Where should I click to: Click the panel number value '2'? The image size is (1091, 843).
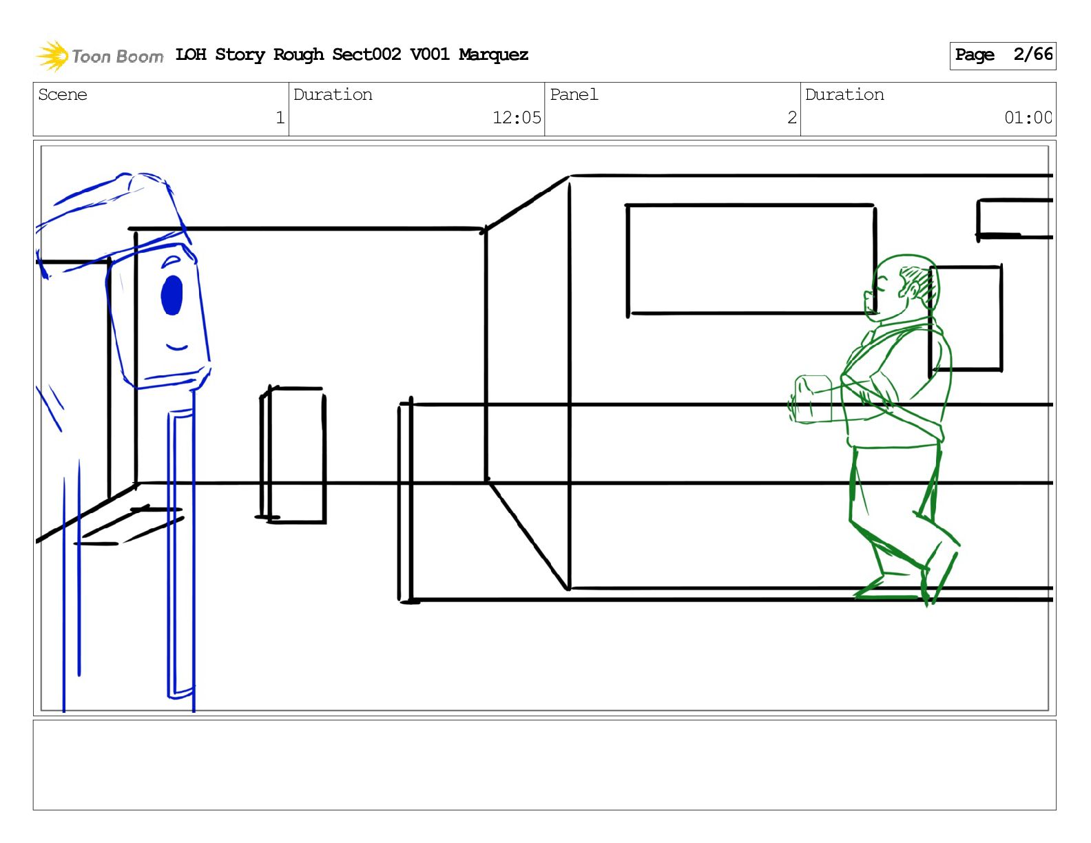[792, 118]
